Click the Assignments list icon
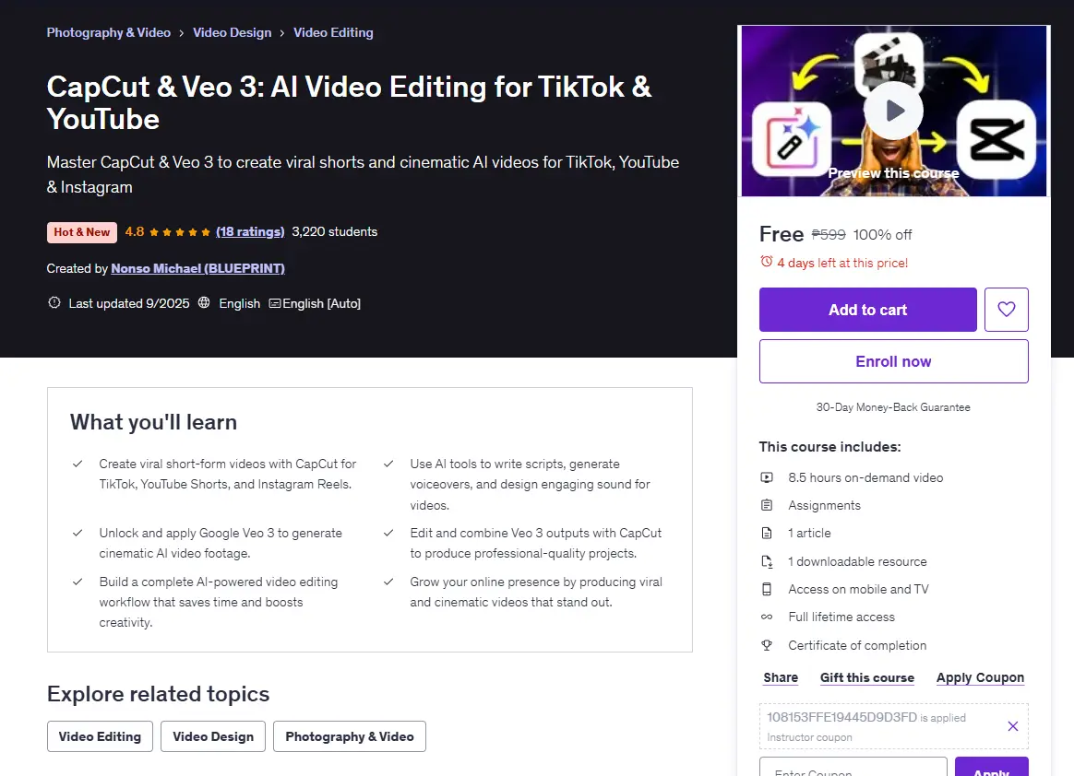 coord(767,505)
